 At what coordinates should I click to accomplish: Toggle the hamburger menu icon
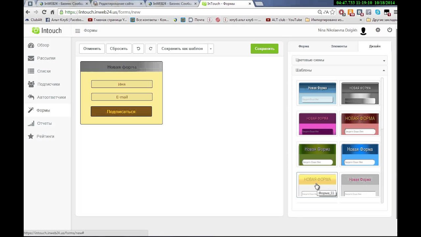click(x=78, y=31)
